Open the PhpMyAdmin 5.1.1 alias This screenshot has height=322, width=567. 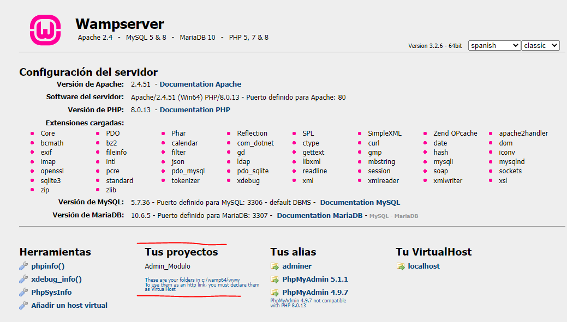coord(315,279)
